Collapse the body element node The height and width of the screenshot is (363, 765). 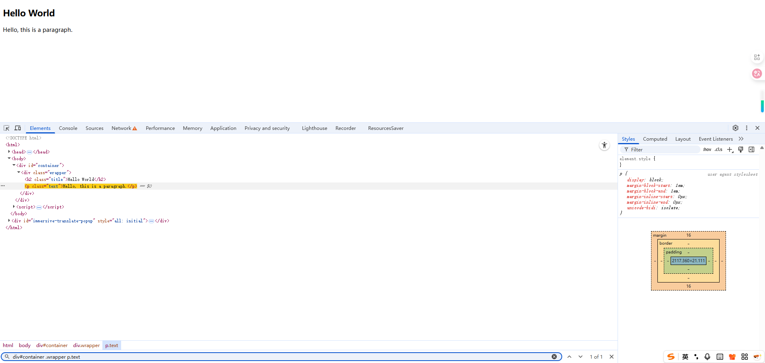pos(9,158)
